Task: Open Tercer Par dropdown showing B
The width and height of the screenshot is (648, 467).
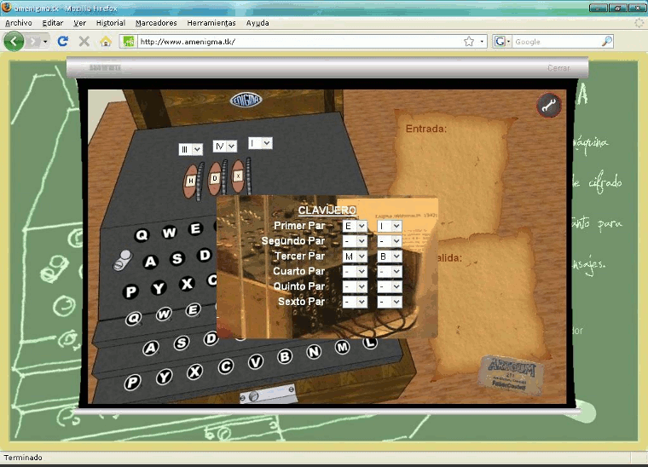Action: (x=390, y=257)
